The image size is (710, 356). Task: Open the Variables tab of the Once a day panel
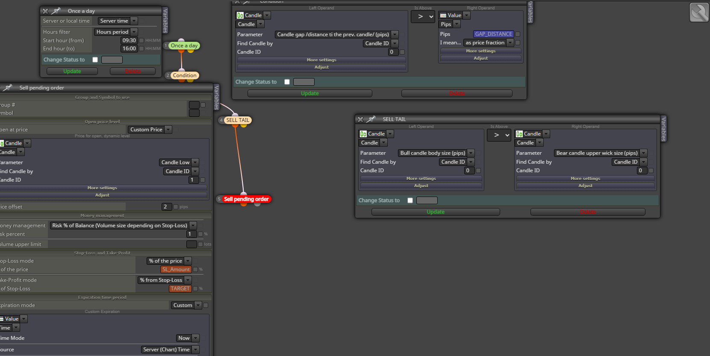tap(165, 20)
